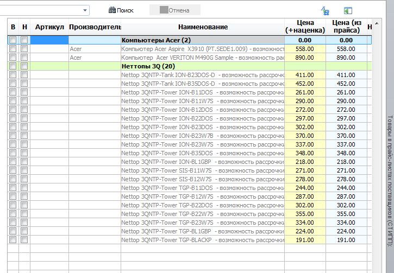
Task: Open the search combo box dropdown arrow
Action: click(85, 10)
